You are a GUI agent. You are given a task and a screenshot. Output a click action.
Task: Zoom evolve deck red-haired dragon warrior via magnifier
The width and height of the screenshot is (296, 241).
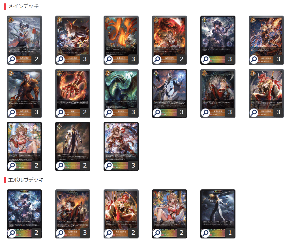coord(109,233)
